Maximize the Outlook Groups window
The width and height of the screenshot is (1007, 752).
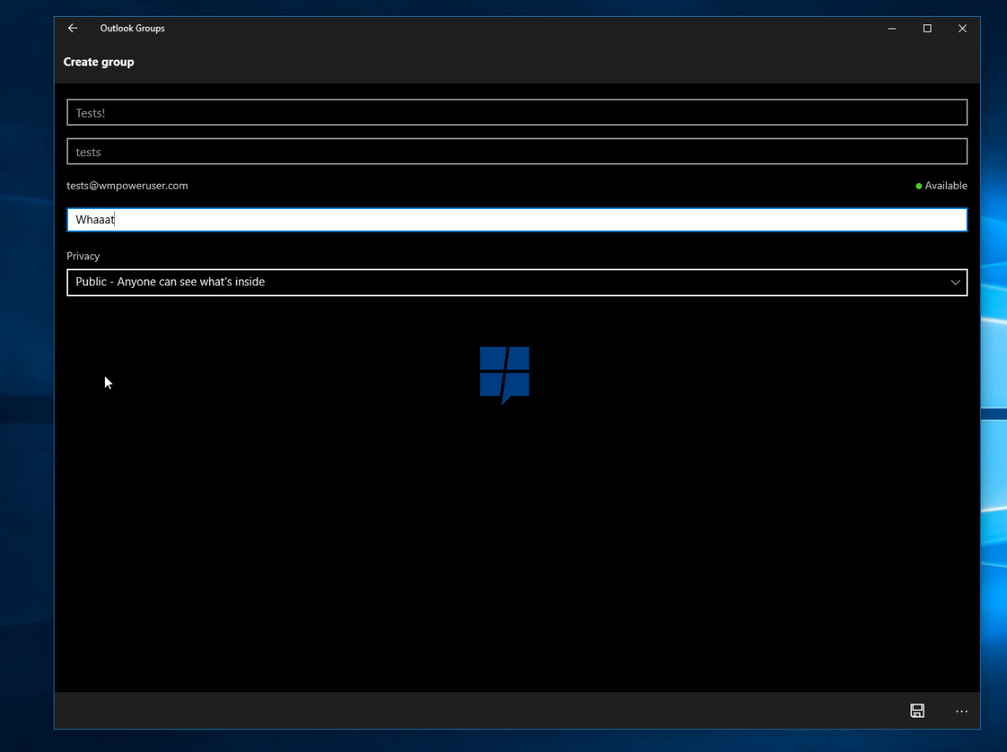[927, 29]
